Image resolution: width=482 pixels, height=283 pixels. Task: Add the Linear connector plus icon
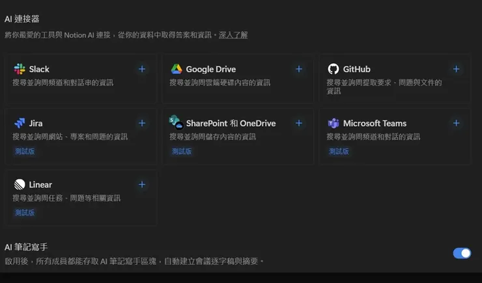pyautogui.click(x=142, y=185)
